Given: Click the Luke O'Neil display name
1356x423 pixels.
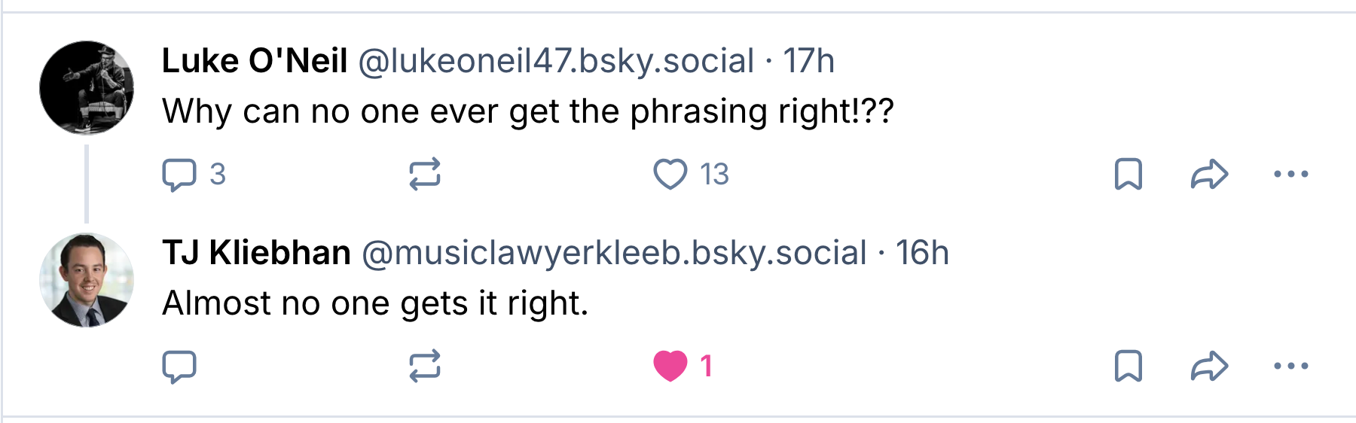Looking at the screenshot, I should [255, 61].
